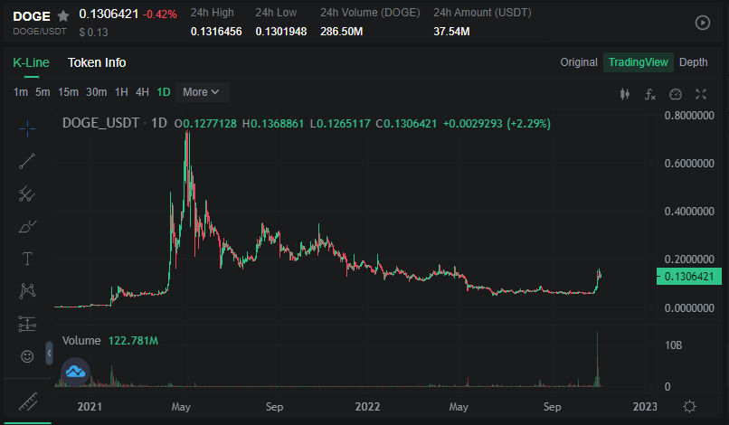Click the 24h Low value 0.1301948

coord(280,32)
